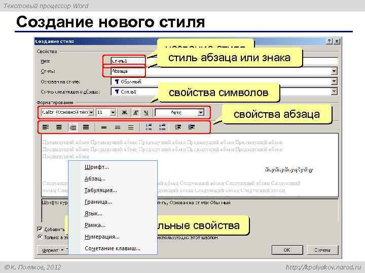
Task: Set single line spacing
Action: 104,127
